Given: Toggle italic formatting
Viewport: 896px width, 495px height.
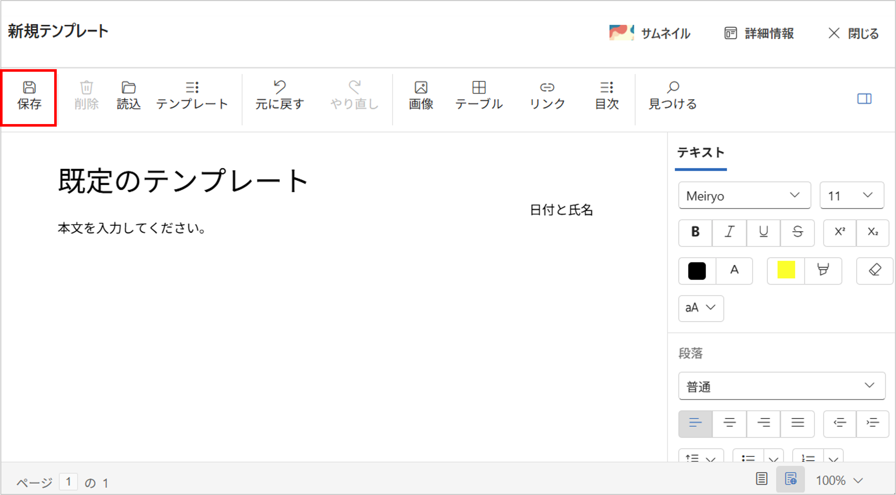Looking at the screenshot, I should click(x=729, y=232).
